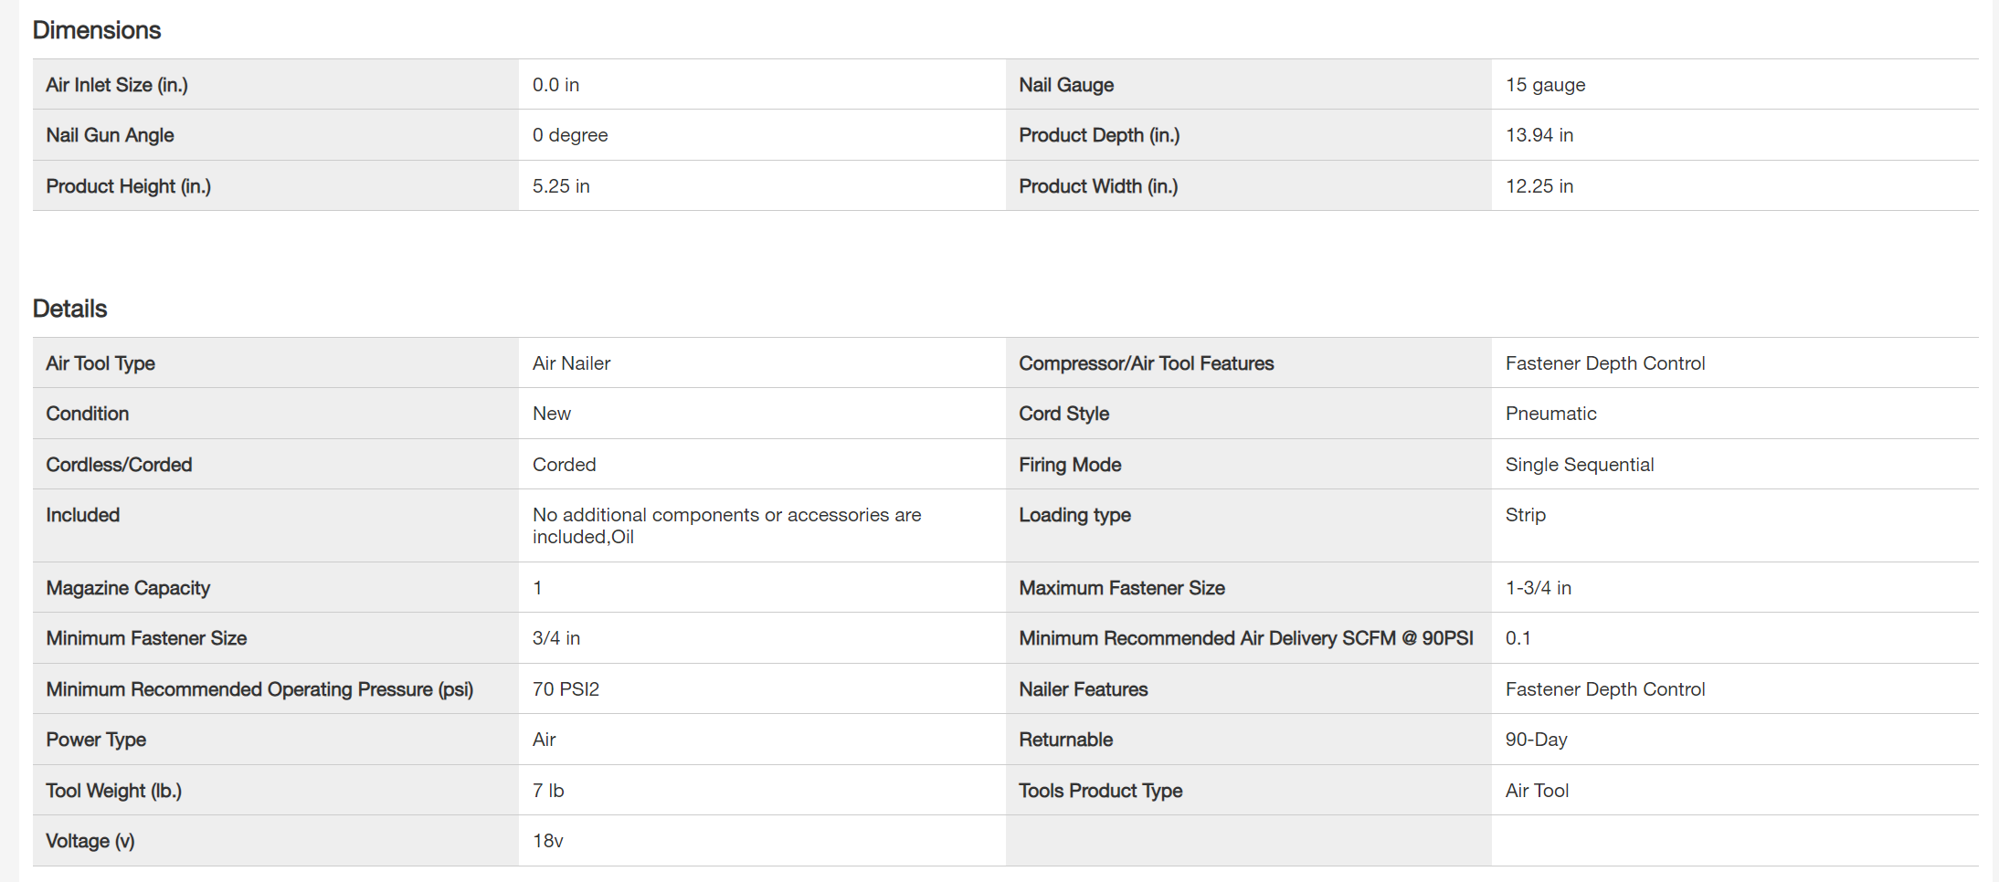Viewport: 1999px width, 882px height.
Task: Click the Details section heading
Action: (70, 309)
